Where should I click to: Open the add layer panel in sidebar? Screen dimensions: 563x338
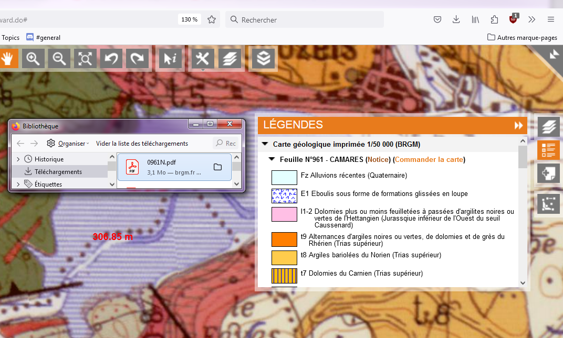pos(548,173)
